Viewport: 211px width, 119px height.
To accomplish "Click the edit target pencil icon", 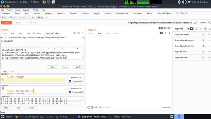I will (196, 23).
